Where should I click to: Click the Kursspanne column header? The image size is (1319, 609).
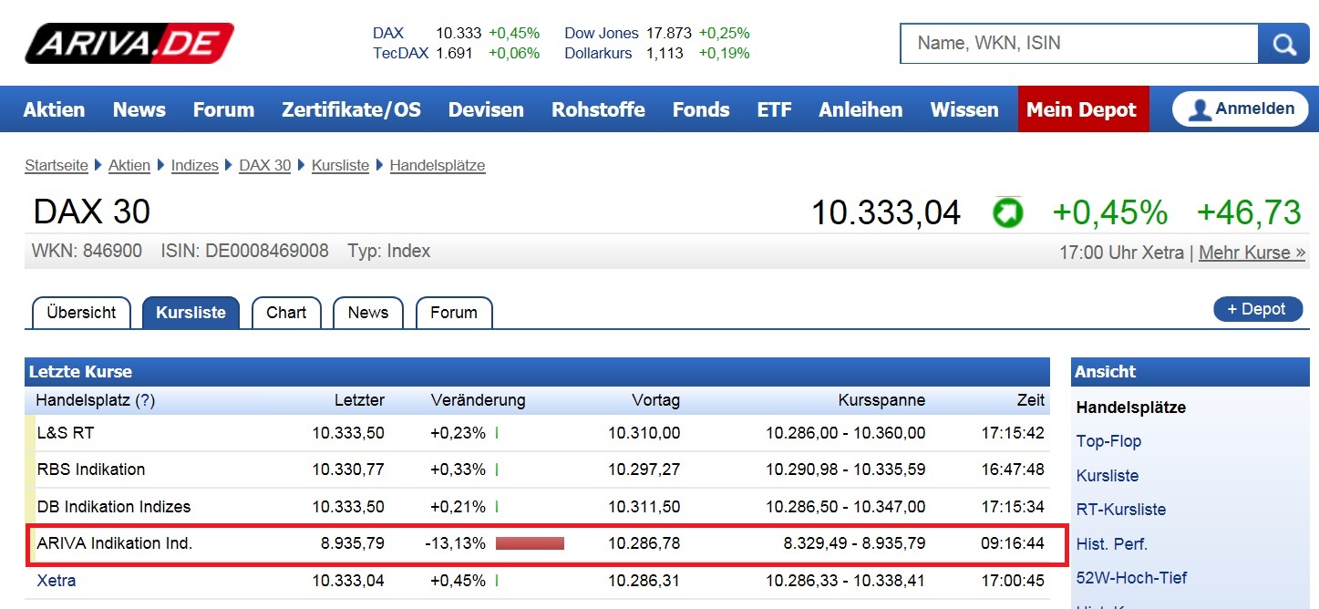(x=881, y=400)
